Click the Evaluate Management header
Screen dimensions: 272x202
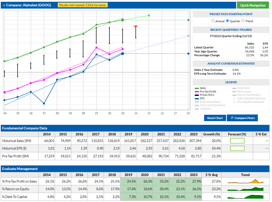pyautogui.click(x=135, y=169)
